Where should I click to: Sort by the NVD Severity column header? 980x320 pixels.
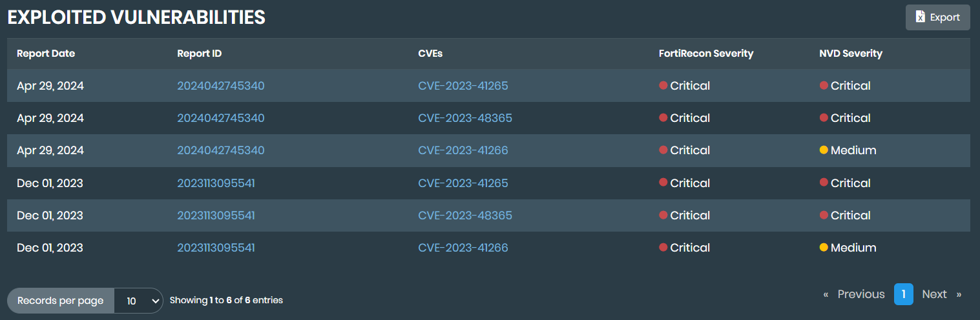click(850, 54)
